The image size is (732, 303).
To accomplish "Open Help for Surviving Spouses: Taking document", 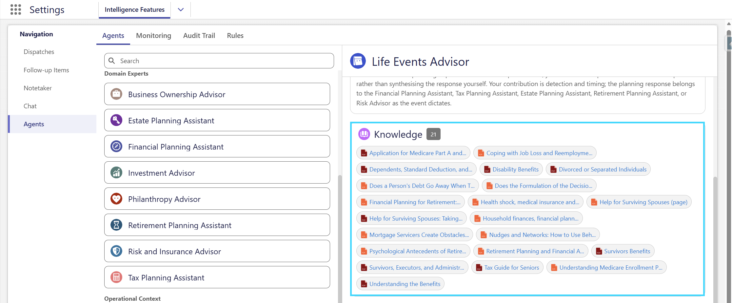I will pyautogui.click(x=411, y=219).
